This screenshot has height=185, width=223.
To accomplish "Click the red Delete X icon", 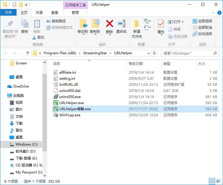I will click(110, 23).
